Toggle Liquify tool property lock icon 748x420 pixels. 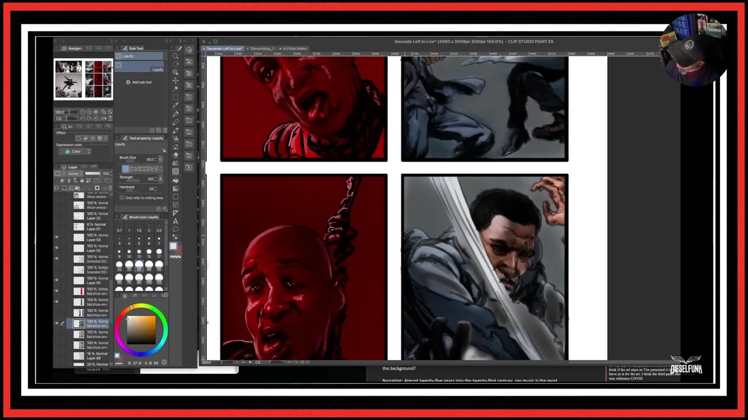164,150
